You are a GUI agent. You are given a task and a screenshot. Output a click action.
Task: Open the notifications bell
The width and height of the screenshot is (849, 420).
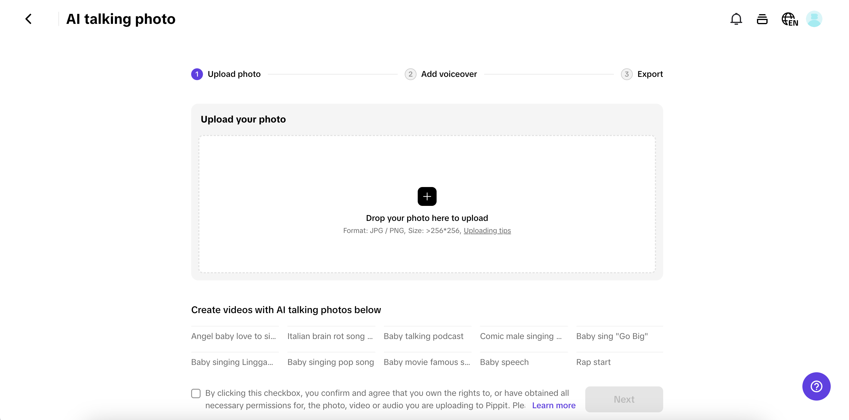click(x=736, y=19)
